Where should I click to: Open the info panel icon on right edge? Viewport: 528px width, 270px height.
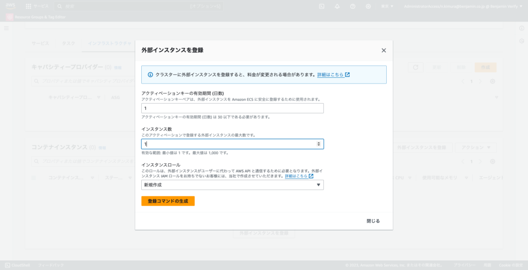pos(522,28)
